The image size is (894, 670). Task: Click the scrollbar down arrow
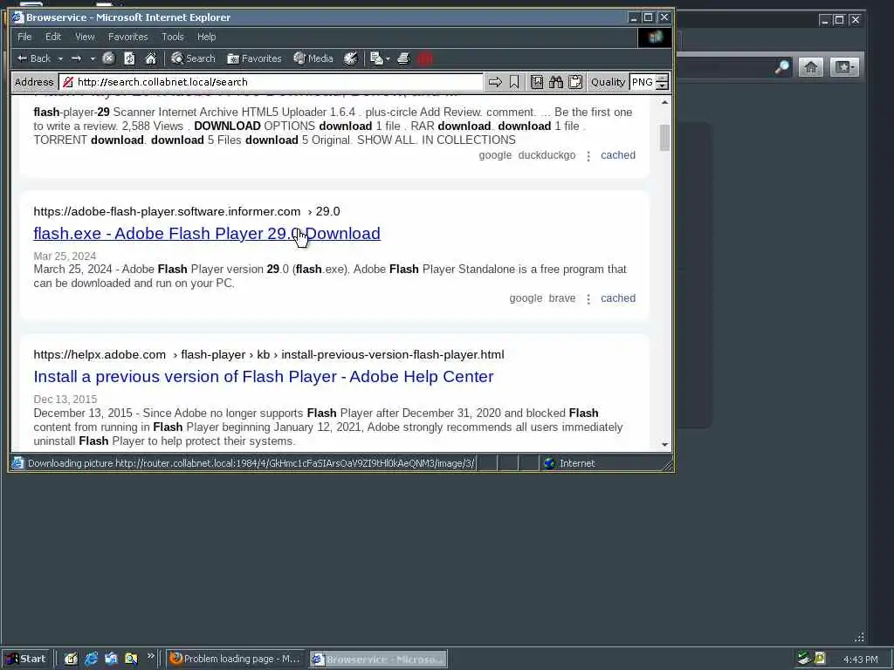[x=664, y=444]
